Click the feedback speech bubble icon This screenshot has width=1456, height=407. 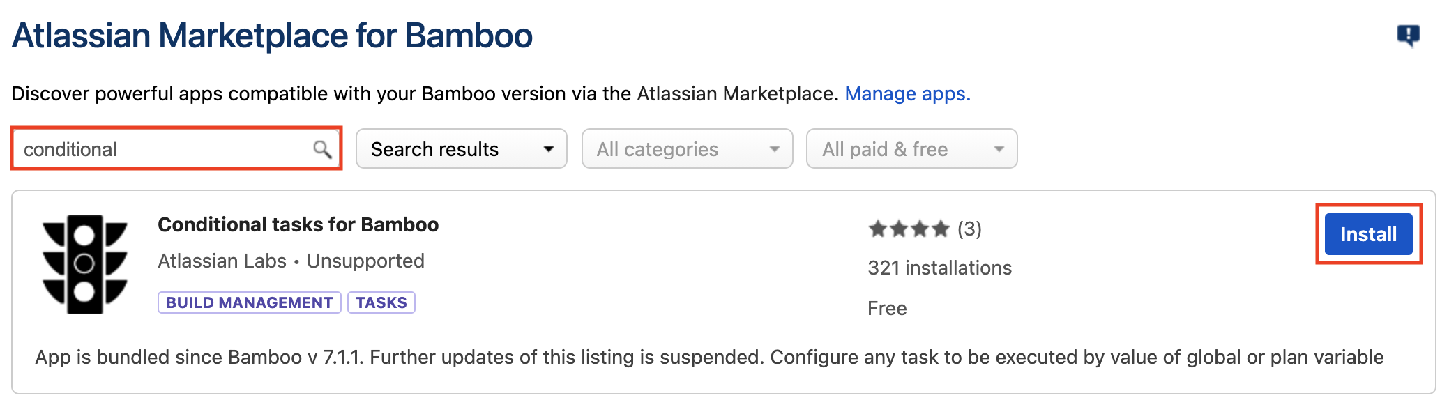pyautogui.click(x=1408, y=35)
